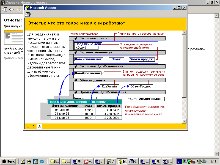220x165 pixels.
Task: Select page 3 tab of the help topic
Action: (39, 127)
